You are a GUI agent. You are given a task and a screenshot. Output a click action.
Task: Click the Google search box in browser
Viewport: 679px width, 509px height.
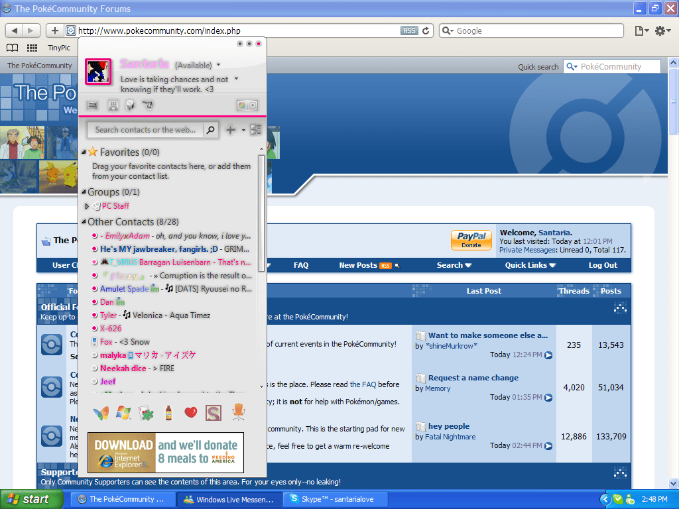click(531, 30)
